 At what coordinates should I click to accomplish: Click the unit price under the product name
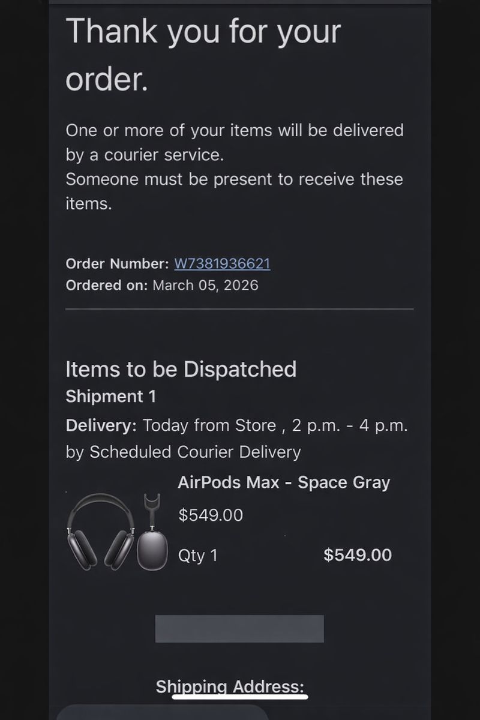click(211, 515)
